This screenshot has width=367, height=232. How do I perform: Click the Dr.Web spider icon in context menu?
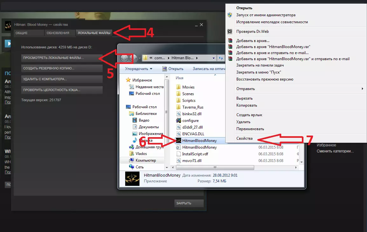pyautogui.click(x=230, y=32)
